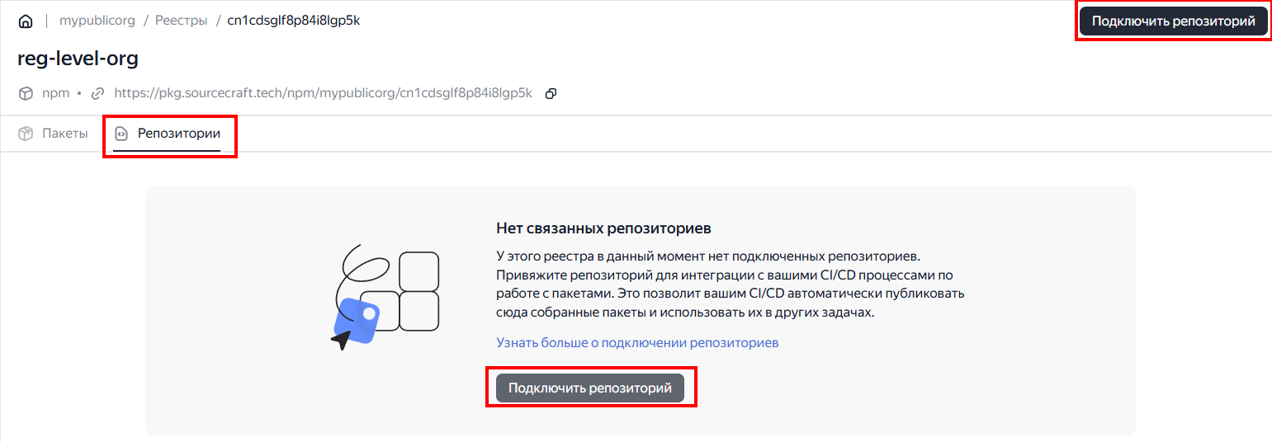The height and width of the screenshot is (442, 1272).
Task: Click the code icon on Репозитории tab
Action: click(x=121, y=134)
